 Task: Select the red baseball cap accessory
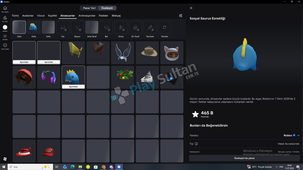click(x=49, y=151)
